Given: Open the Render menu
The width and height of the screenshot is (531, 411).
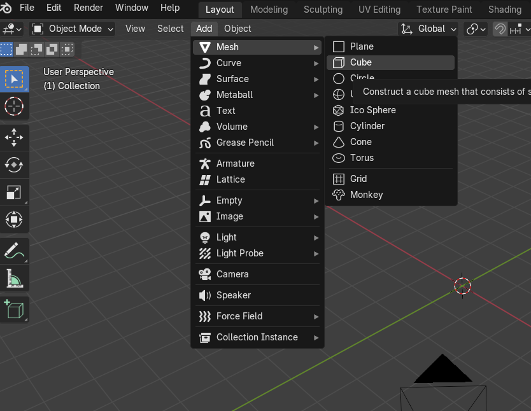Looking at the screenshot, I should [88, 8].
